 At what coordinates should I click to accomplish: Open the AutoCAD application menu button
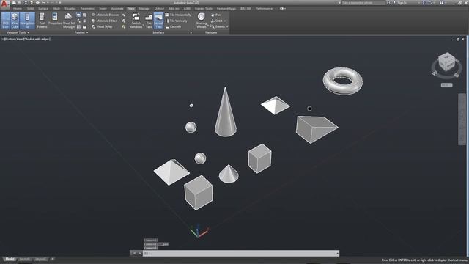4,4
